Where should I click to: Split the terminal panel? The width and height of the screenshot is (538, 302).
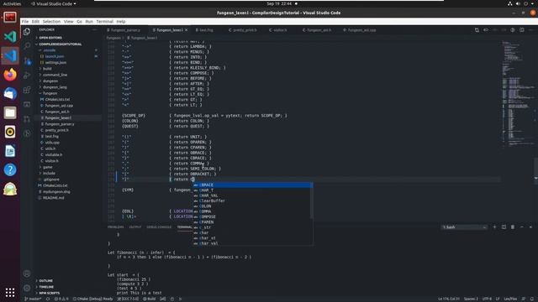point(504,227)
